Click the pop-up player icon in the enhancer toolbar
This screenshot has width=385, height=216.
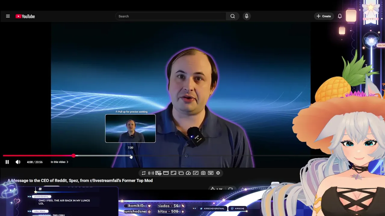click(x=181, y=173)
